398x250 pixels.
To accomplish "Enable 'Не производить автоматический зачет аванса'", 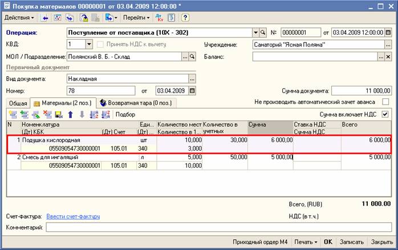I will (385, 102).
